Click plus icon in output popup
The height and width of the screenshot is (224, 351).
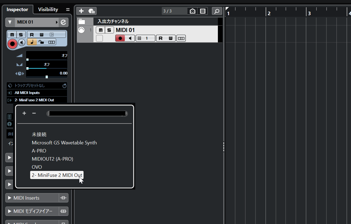24,113
